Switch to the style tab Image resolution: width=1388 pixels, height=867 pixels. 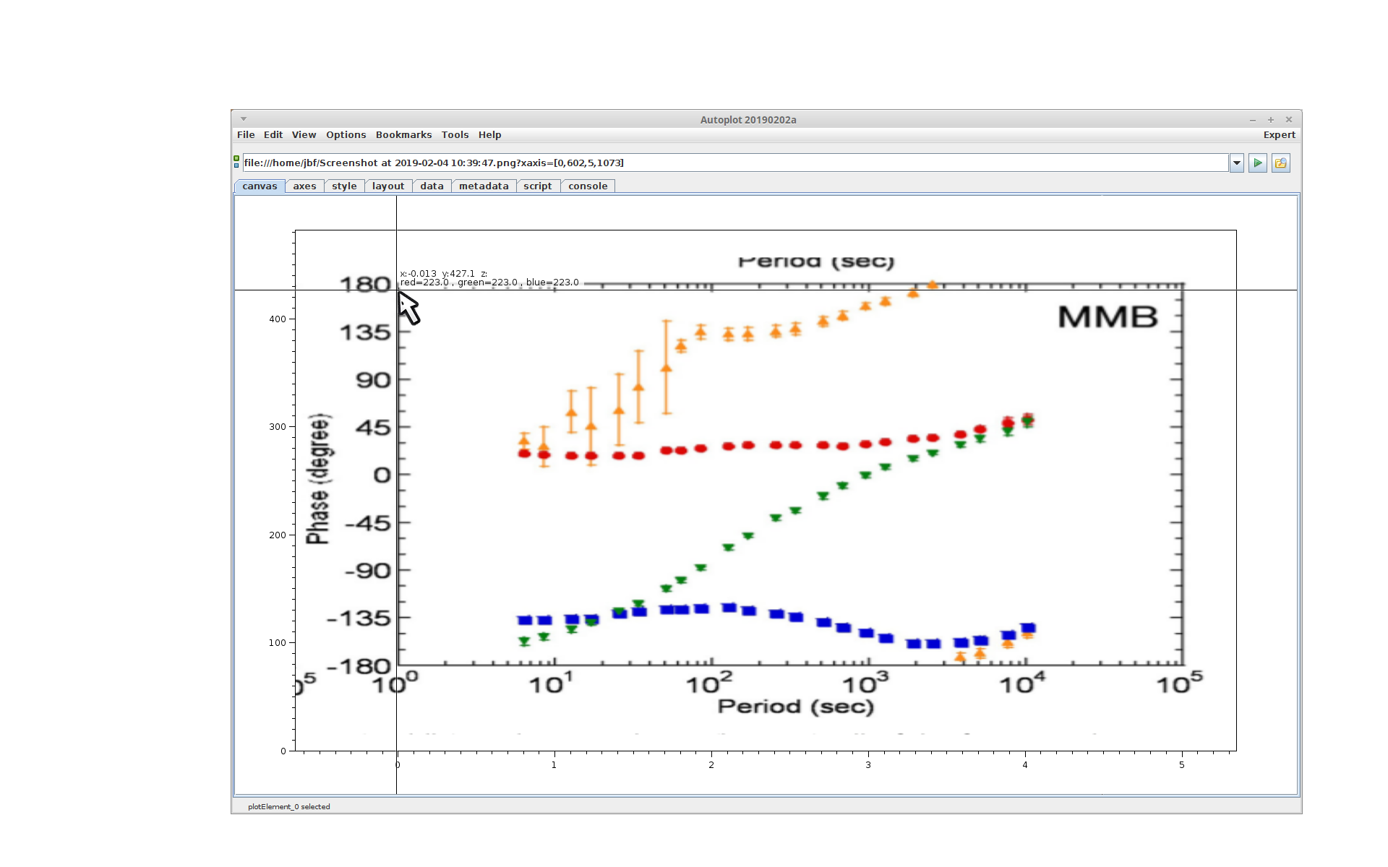click(344, 186)
